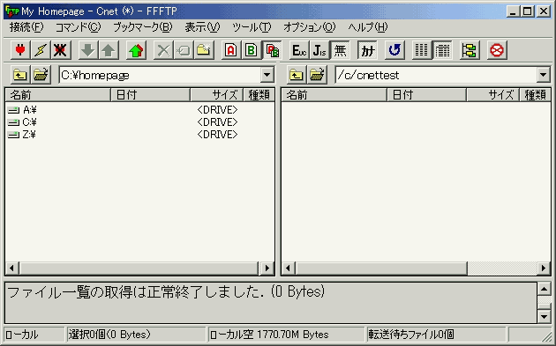Sort local list by サイズ column header
556x346 pixels.
(216, 95)
